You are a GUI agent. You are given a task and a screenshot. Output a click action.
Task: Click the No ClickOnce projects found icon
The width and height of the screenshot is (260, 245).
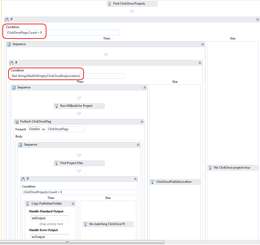tap(210, 168)
